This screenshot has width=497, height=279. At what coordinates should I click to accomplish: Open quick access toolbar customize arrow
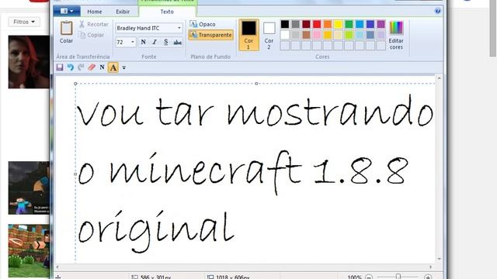pos(124,67)
